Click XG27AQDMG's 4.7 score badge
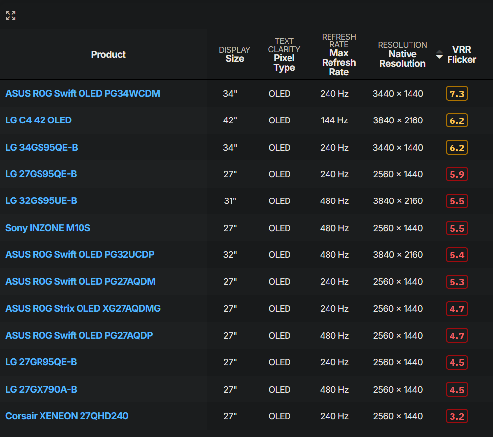The height and width of the screenshot is (437, 493). tap(457, 309)
